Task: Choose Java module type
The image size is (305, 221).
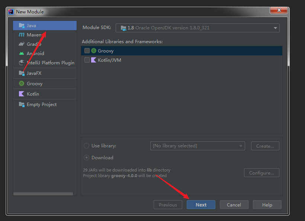Action: click(x=45, y=25)
